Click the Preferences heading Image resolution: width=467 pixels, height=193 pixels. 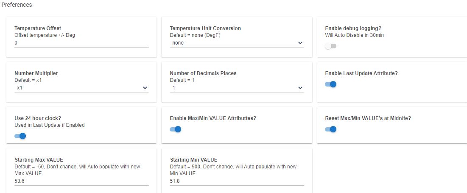[17, 5]
